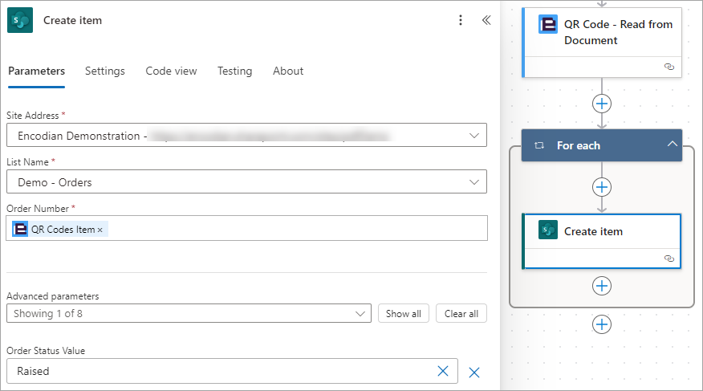Remove the Order Status Value parameter
Viewport: 703px width, 391px height.
pos(474,373)
